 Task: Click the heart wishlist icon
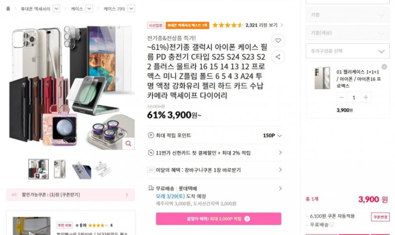pyautogui.click(x=278, y=41)
